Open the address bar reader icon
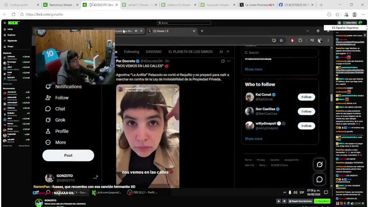Image resolution: width=368 pixels, height=207 pixels. coord(329,14)
